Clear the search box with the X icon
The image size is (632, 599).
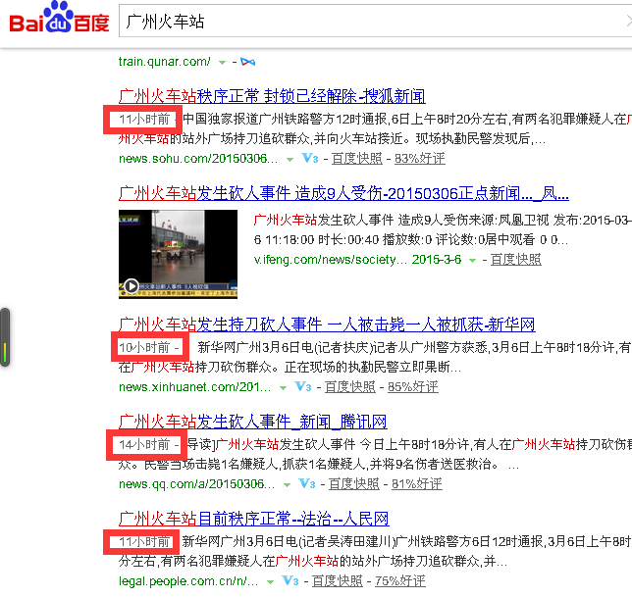point(628,21)
